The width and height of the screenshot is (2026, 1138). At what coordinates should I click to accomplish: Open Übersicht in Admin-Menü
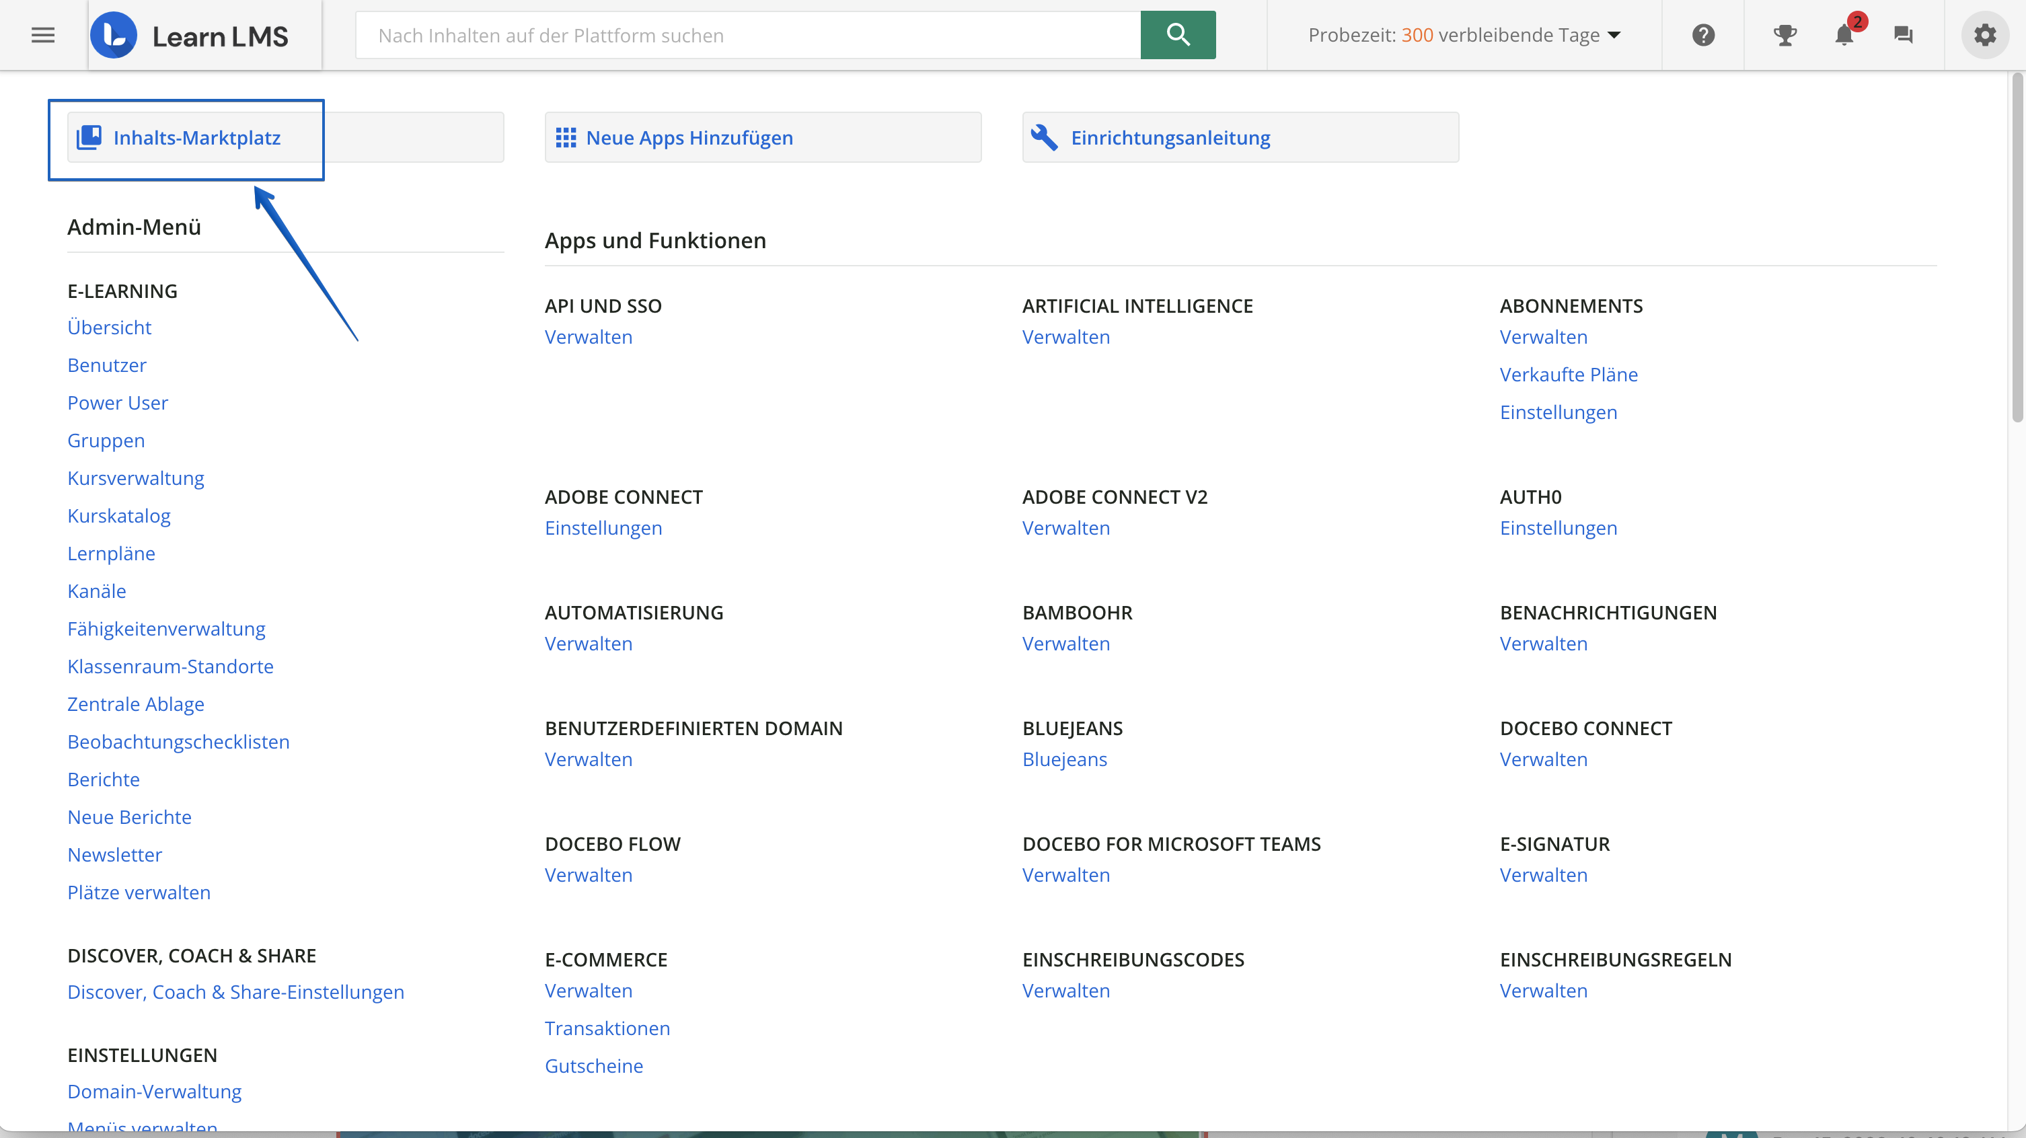pyautogui.click(x=110, y=327)
